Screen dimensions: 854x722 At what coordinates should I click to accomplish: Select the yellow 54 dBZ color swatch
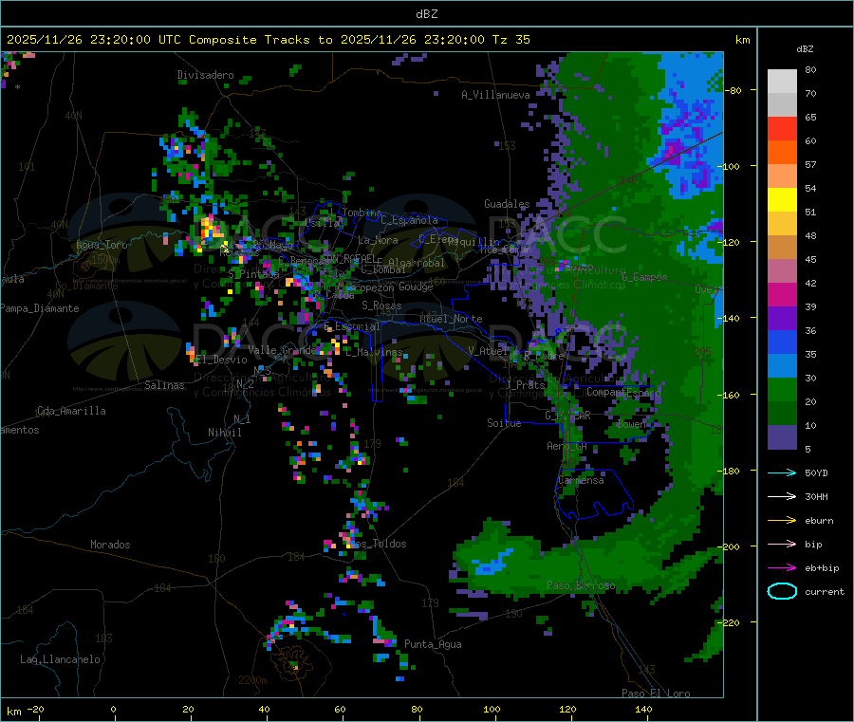click(782, 200)
